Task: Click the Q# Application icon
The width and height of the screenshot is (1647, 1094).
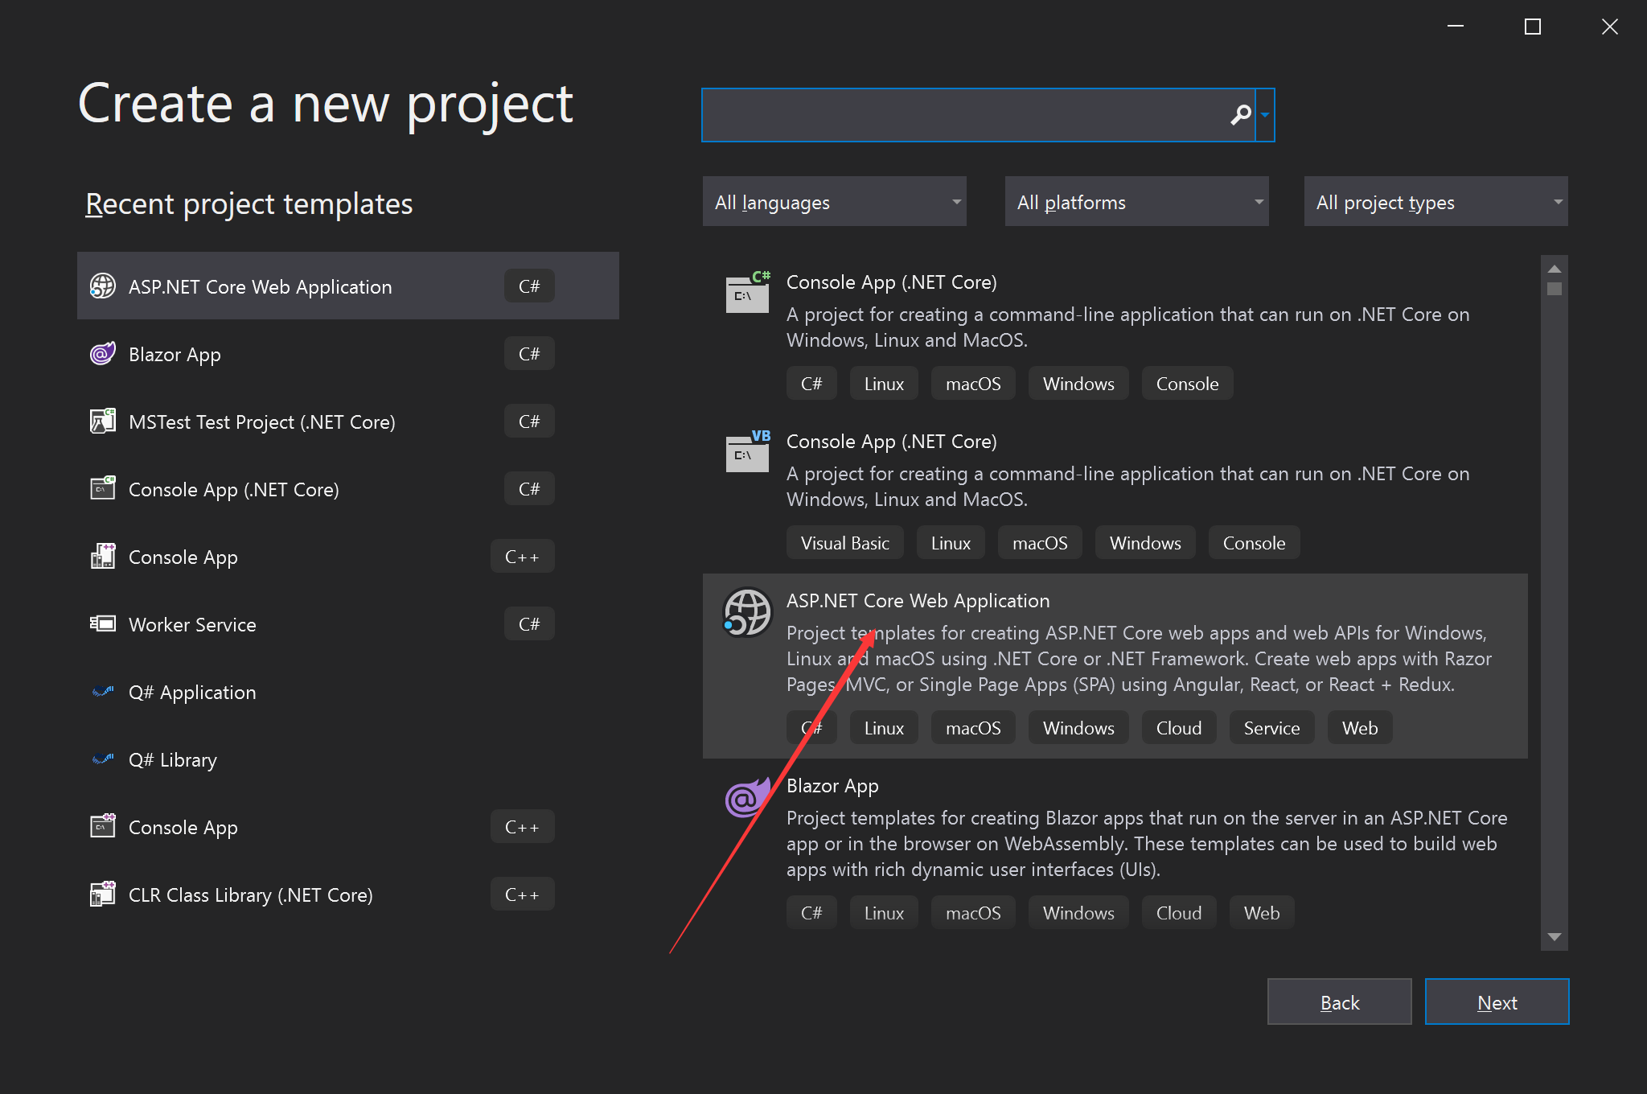Action: [103, 692]
